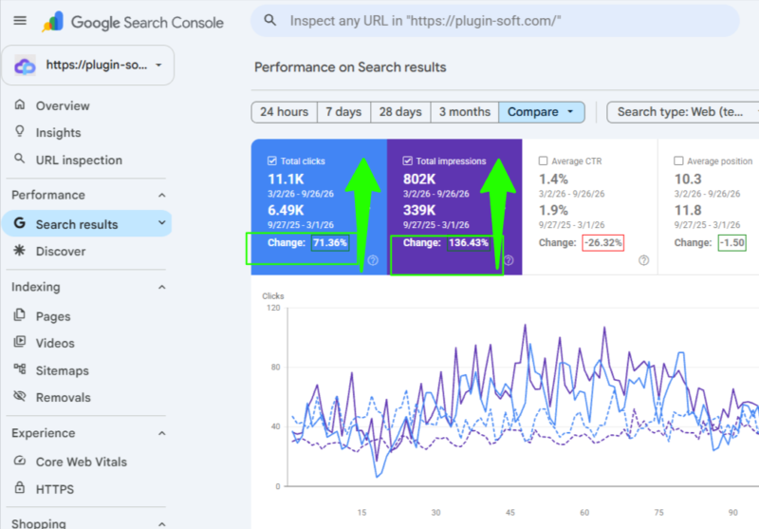This screenshot has height=529, width=759.
Task: Click the Average position metric card
Action: (x=709, y=207)
